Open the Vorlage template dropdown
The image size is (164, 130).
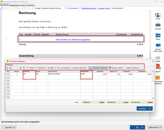pyautogui.click(x=66, y=8)
